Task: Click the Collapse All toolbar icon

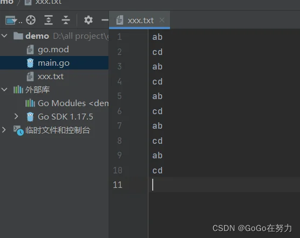Action: pyautogui.click(x=66, y=20)
